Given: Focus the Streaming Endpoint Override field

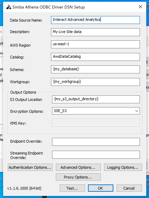Looking at the screenshot, I should (x=96, y=155).
